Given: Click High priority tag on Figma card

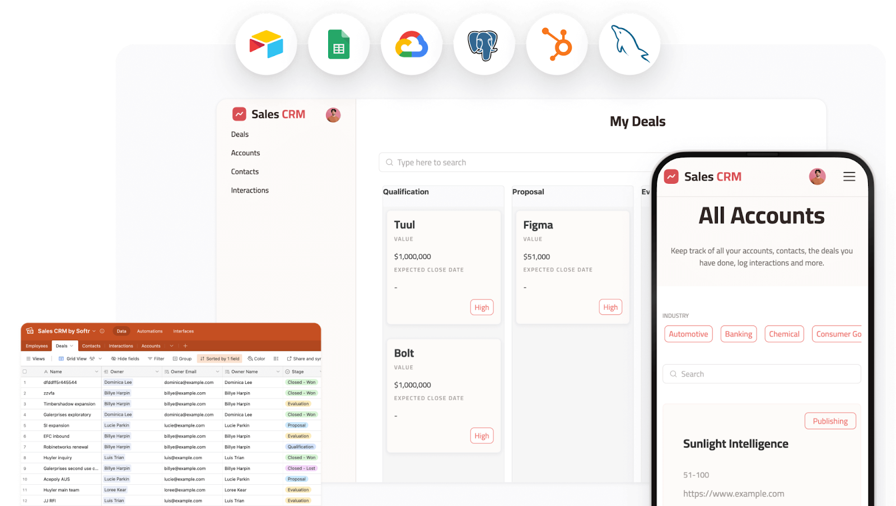Looking at the screenshot, I should click(x=610, y=307).
